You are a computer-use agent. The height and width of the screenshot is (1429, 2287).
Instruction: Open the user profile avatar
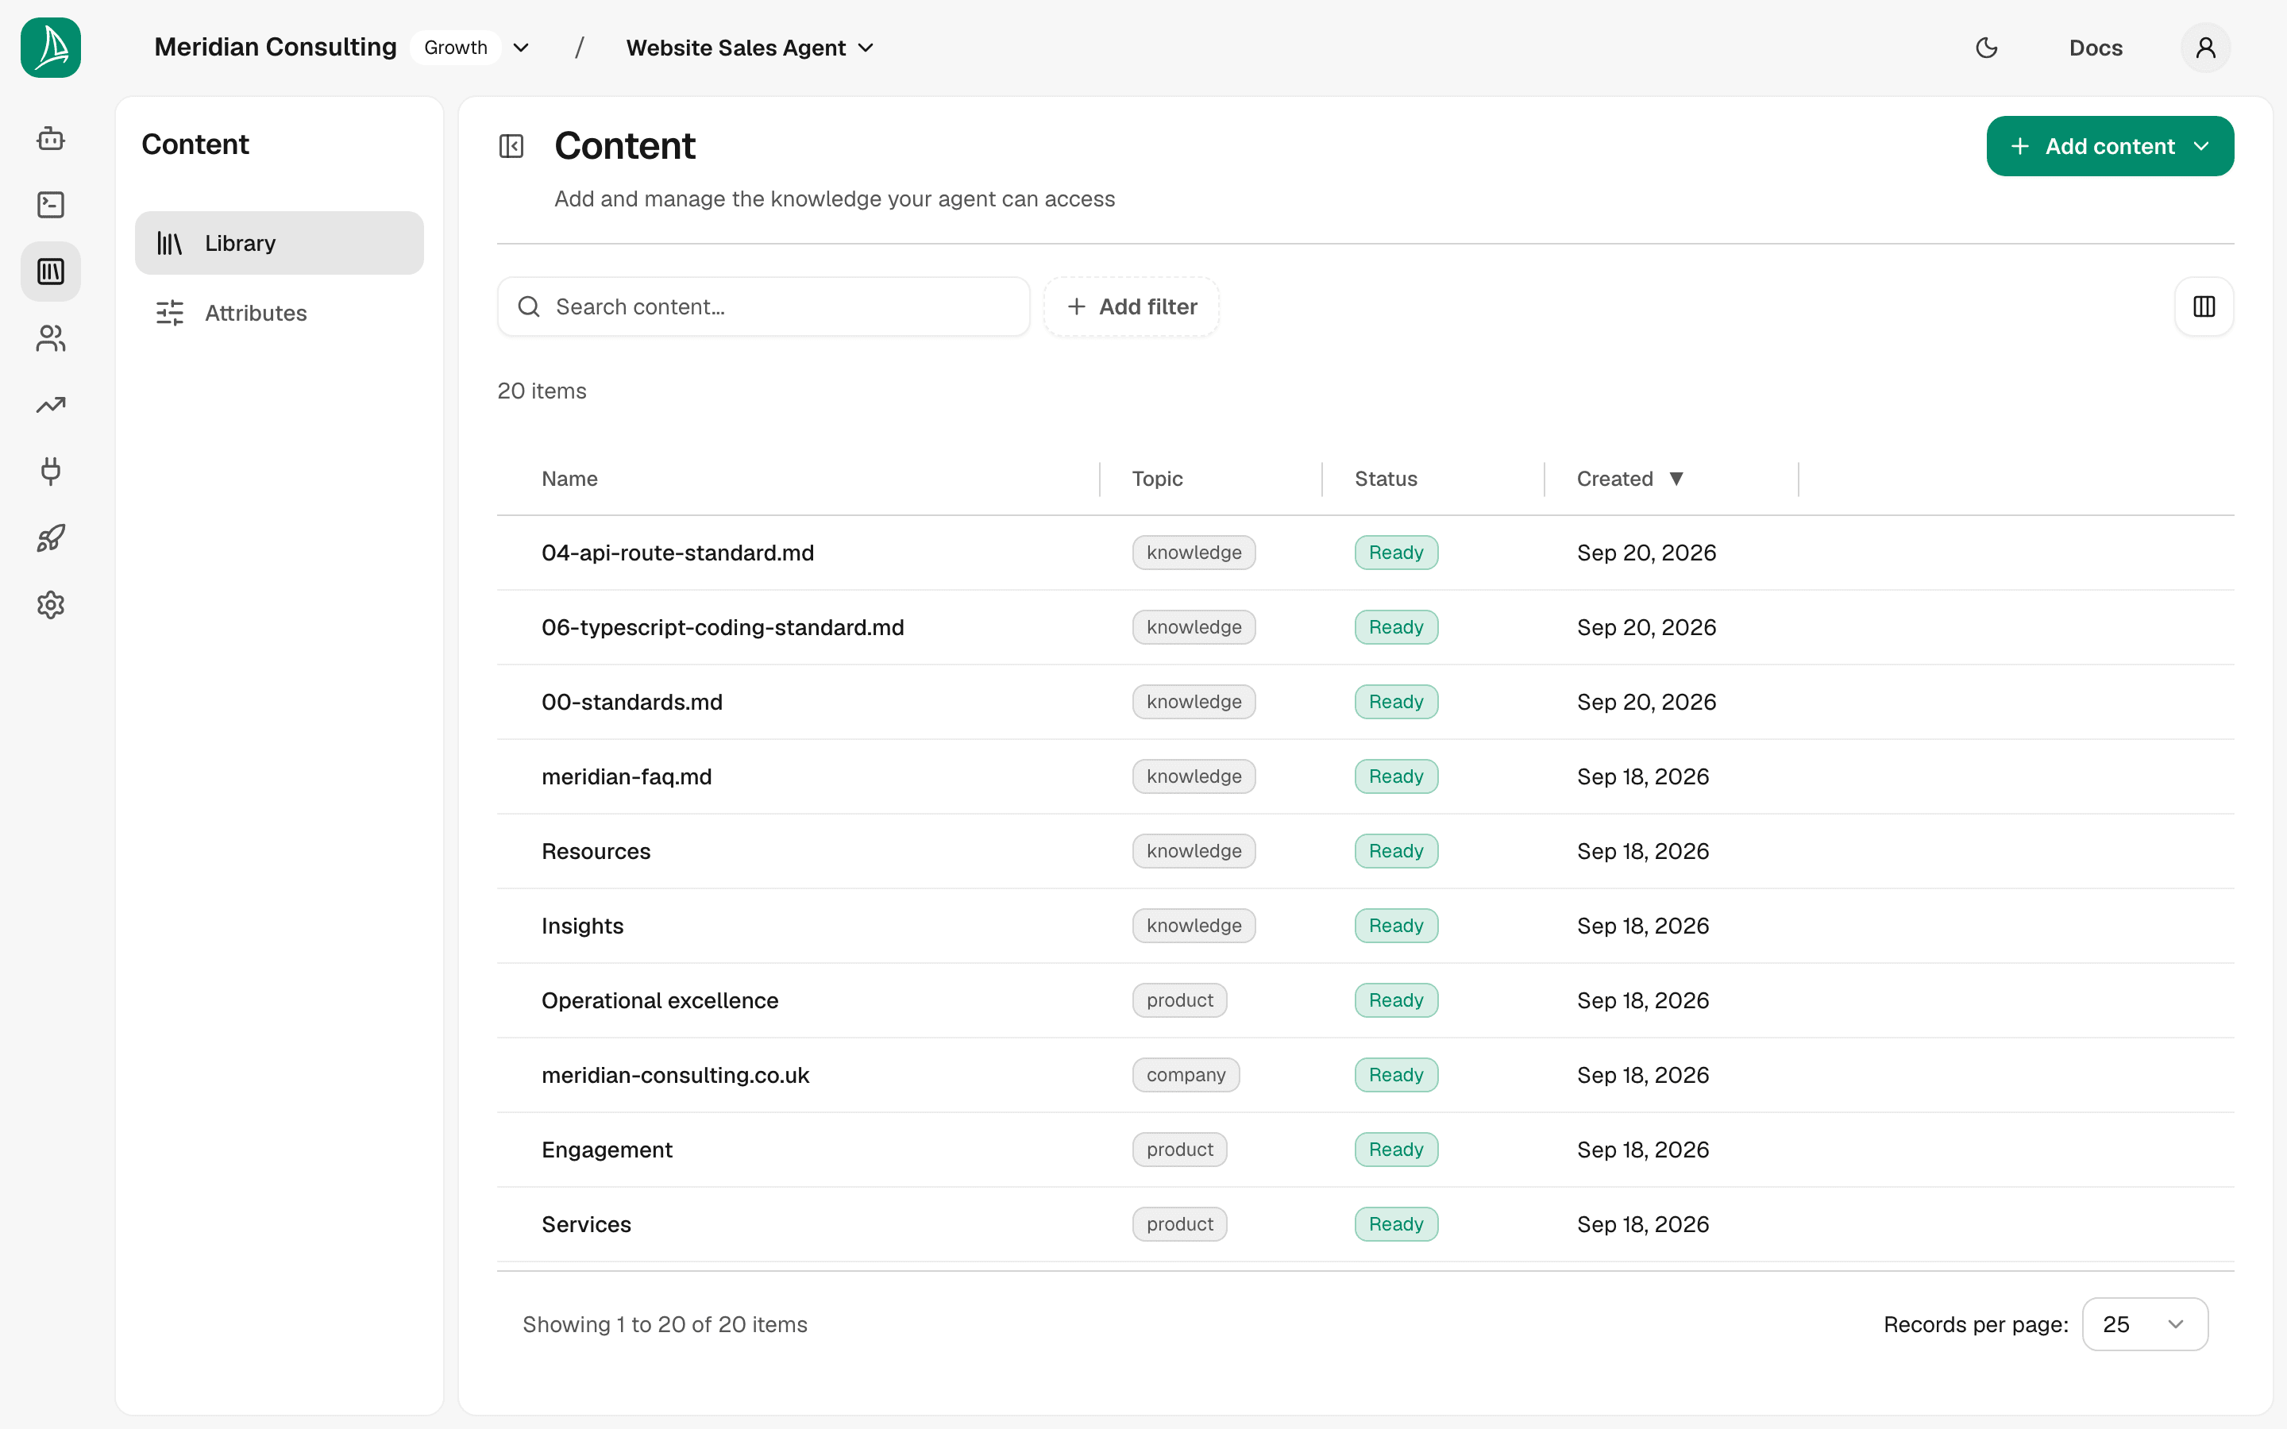point(2206,48)
